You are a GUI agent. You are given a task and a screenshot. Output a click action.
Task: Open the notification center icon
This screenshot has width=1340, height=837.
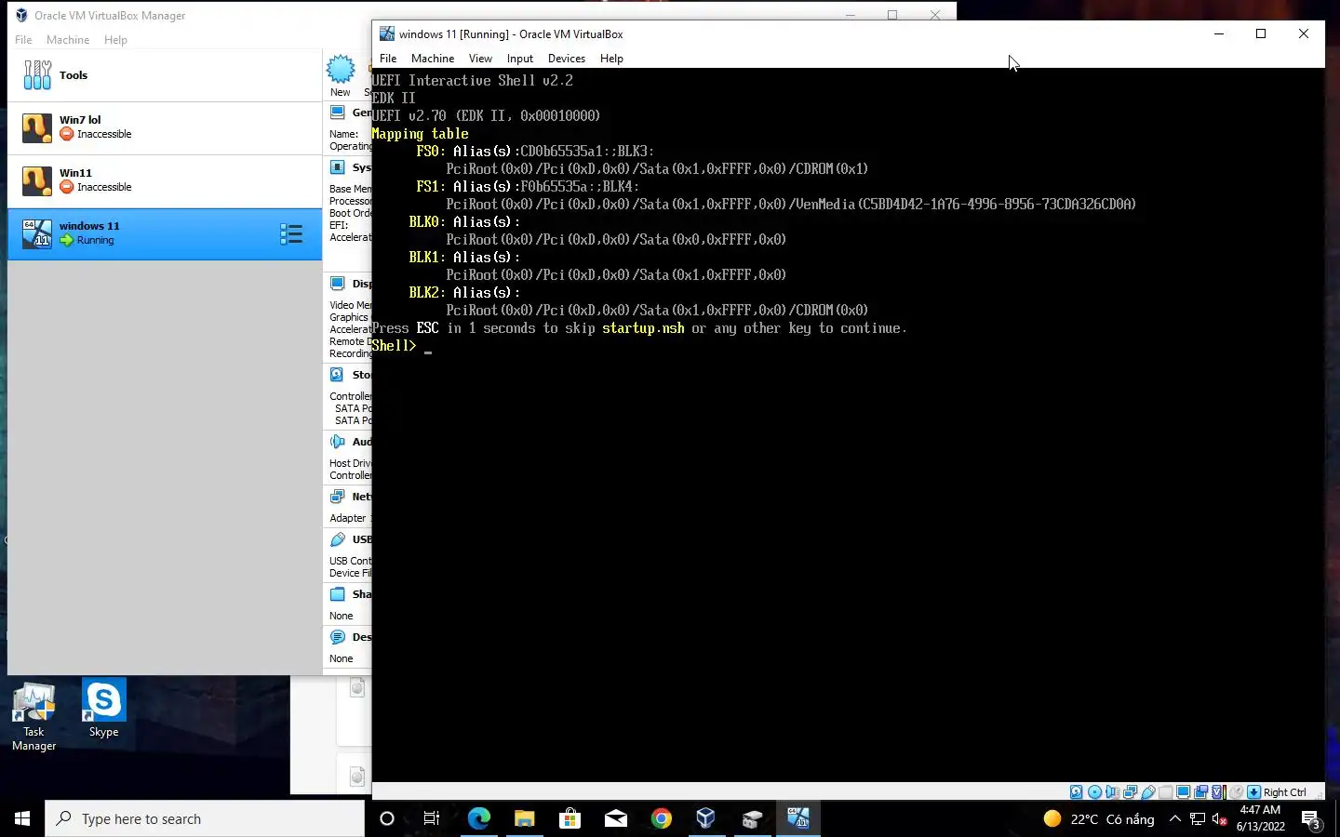click(x=1311, y=819)
